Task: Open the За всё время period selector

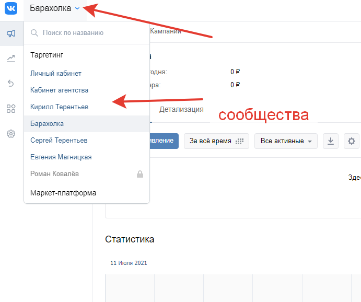Action: click(216, 141)
